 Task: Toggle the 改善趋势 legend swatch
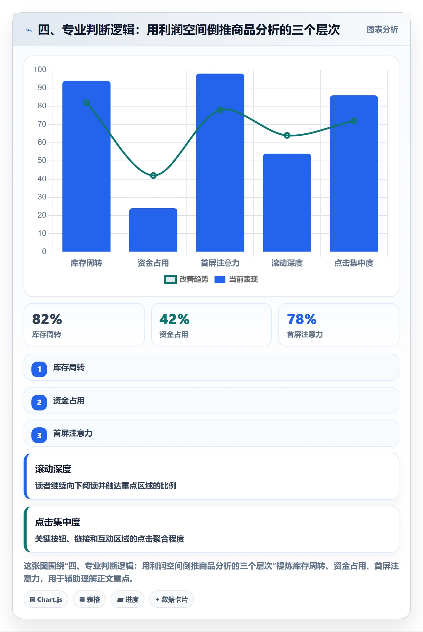click(x=170, y=279)
